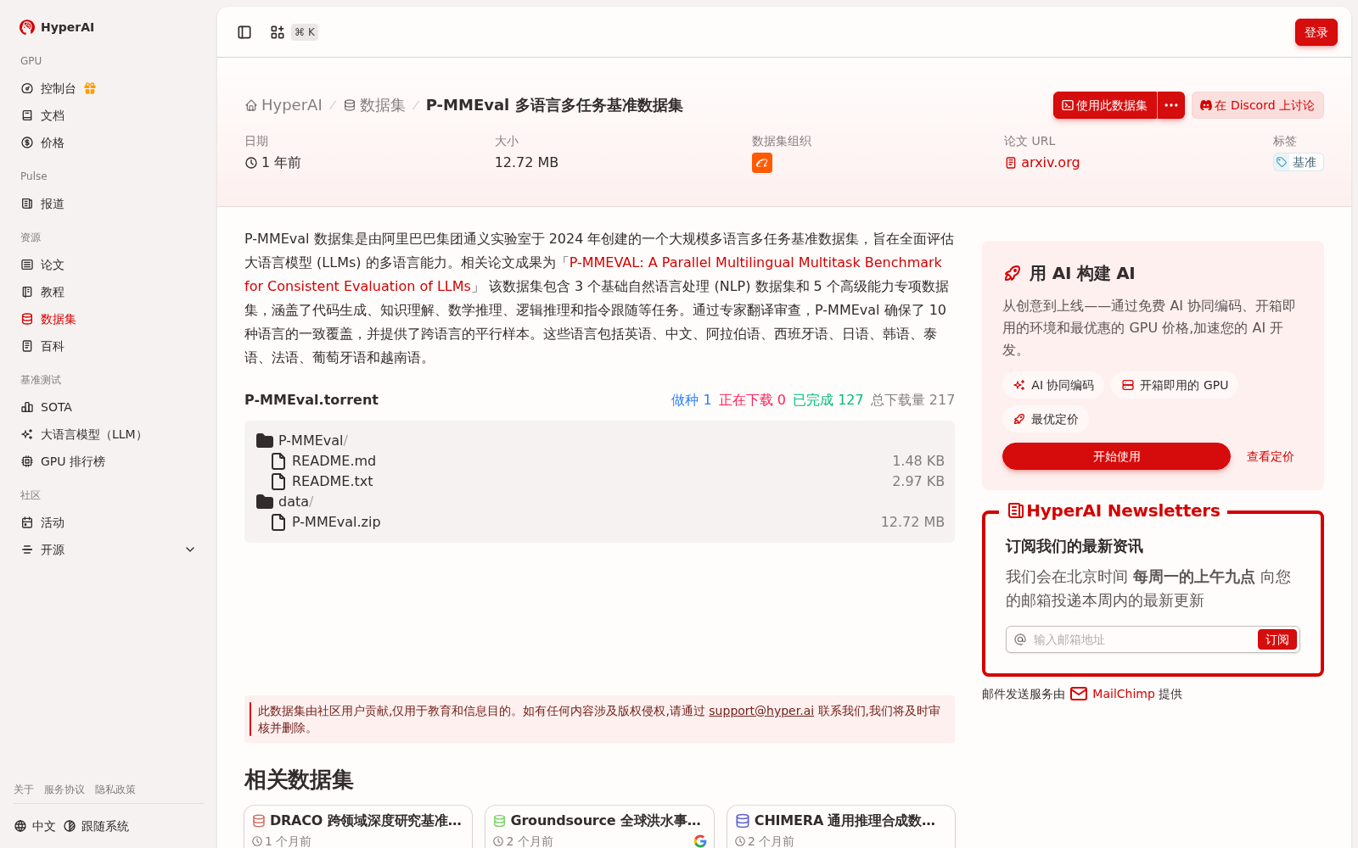Click the data folder icon

click(x=265, y=501)
